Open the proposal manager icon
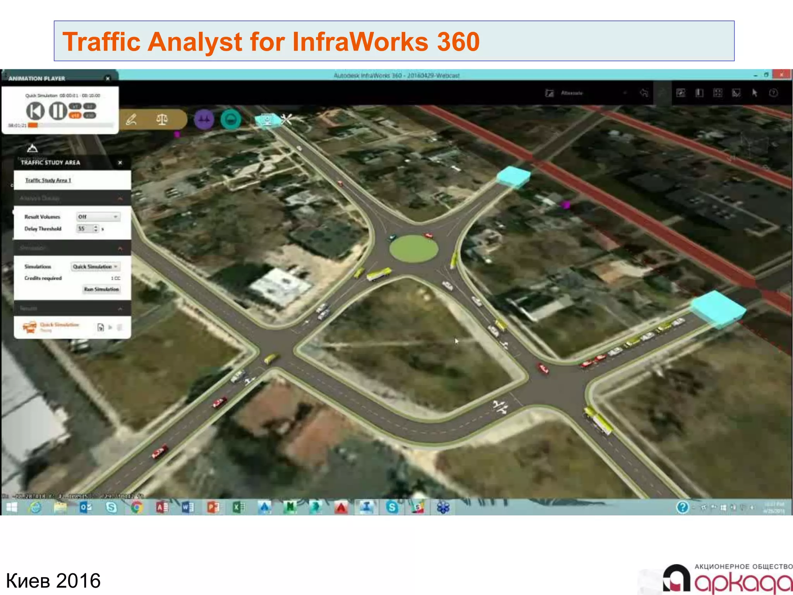The height and width of the screenshot is (595, 793). [549, 93]
